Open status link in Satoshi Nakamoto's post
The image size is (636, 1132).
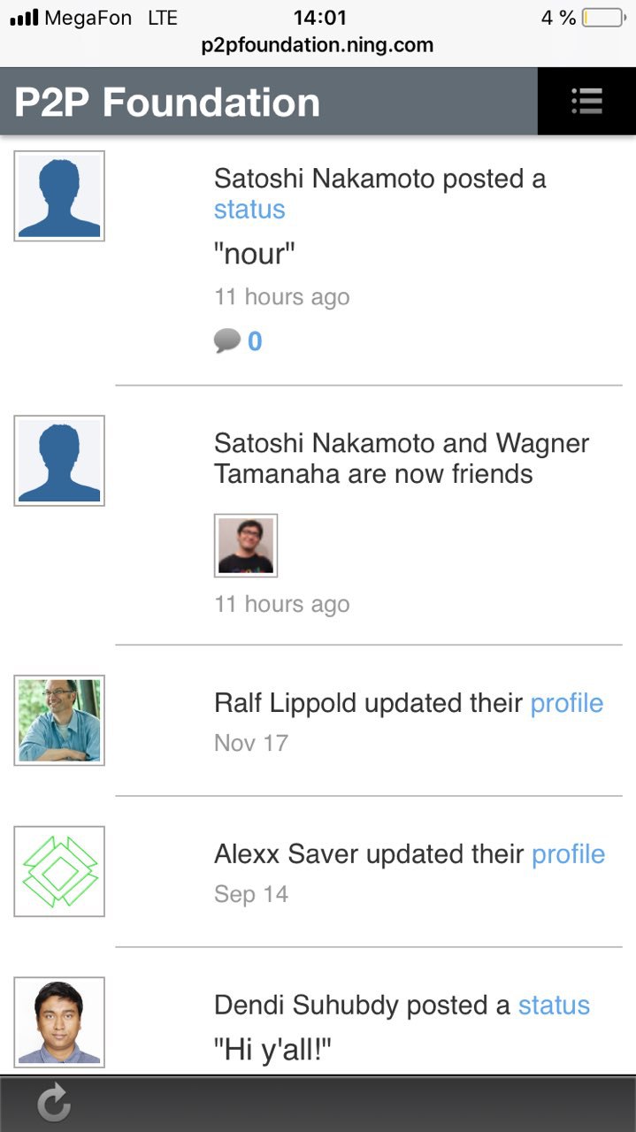[x=249, y=210]
